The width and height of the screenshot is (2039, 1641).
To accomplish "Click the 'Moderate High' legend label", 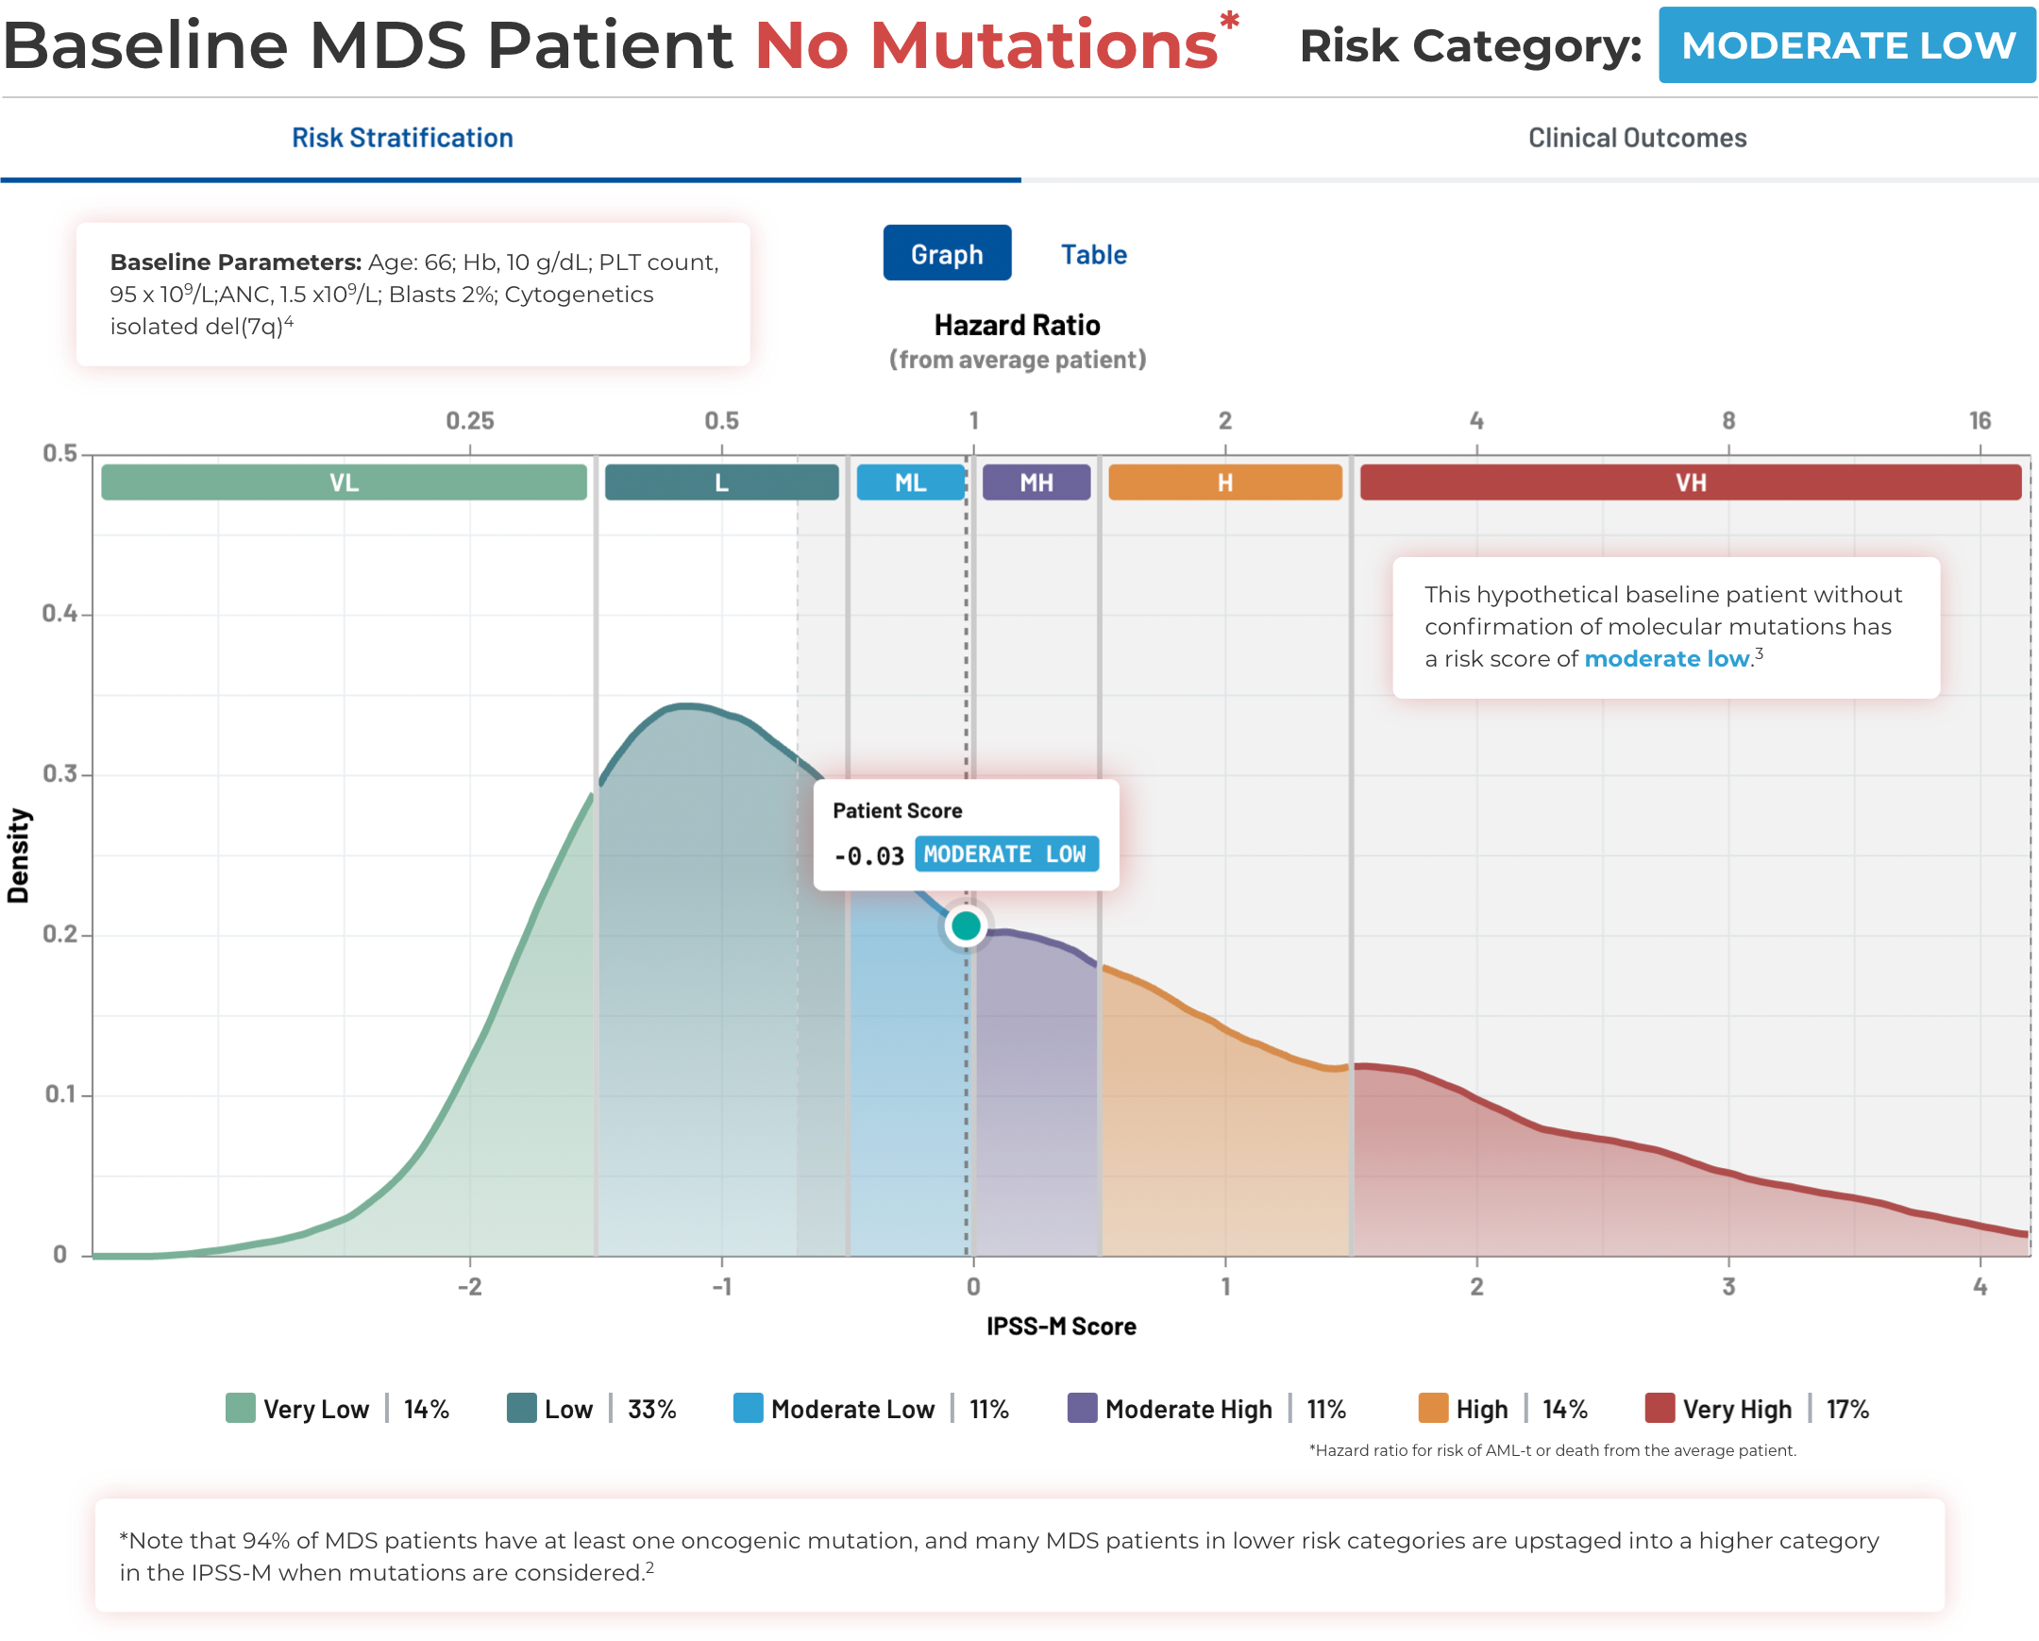I will (1188, 1410).
